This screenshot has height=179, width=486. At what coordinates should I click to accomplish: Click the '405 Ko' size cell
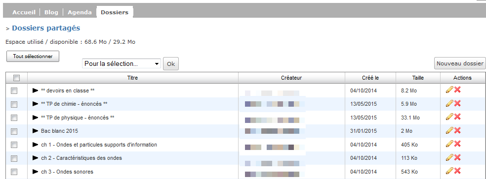point(409,145)
